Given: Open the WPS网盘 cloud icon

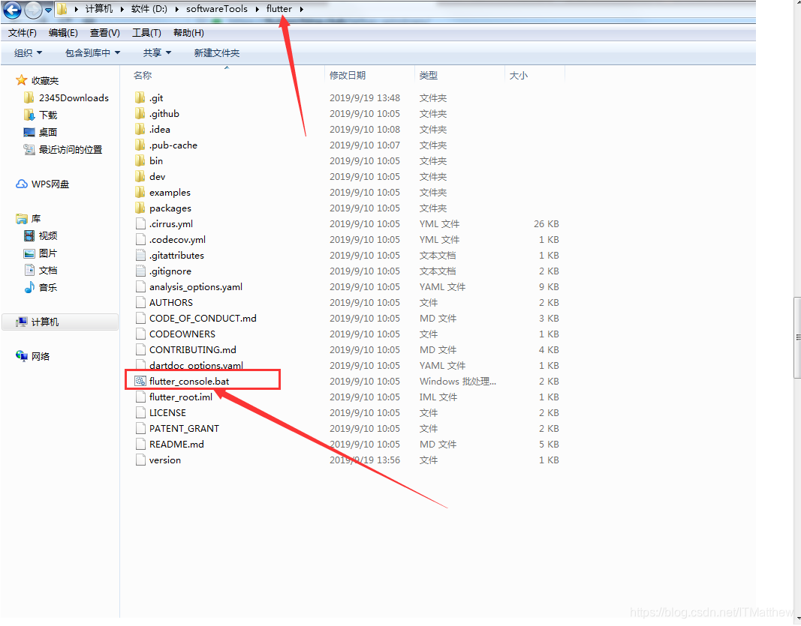Looking at the screenshot, I should pyautogui.click(x=22, y=184).
